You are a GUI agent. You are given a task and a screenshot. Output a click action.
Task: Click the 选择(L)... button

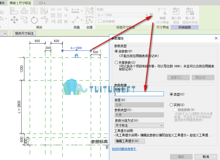coord(178,77)
